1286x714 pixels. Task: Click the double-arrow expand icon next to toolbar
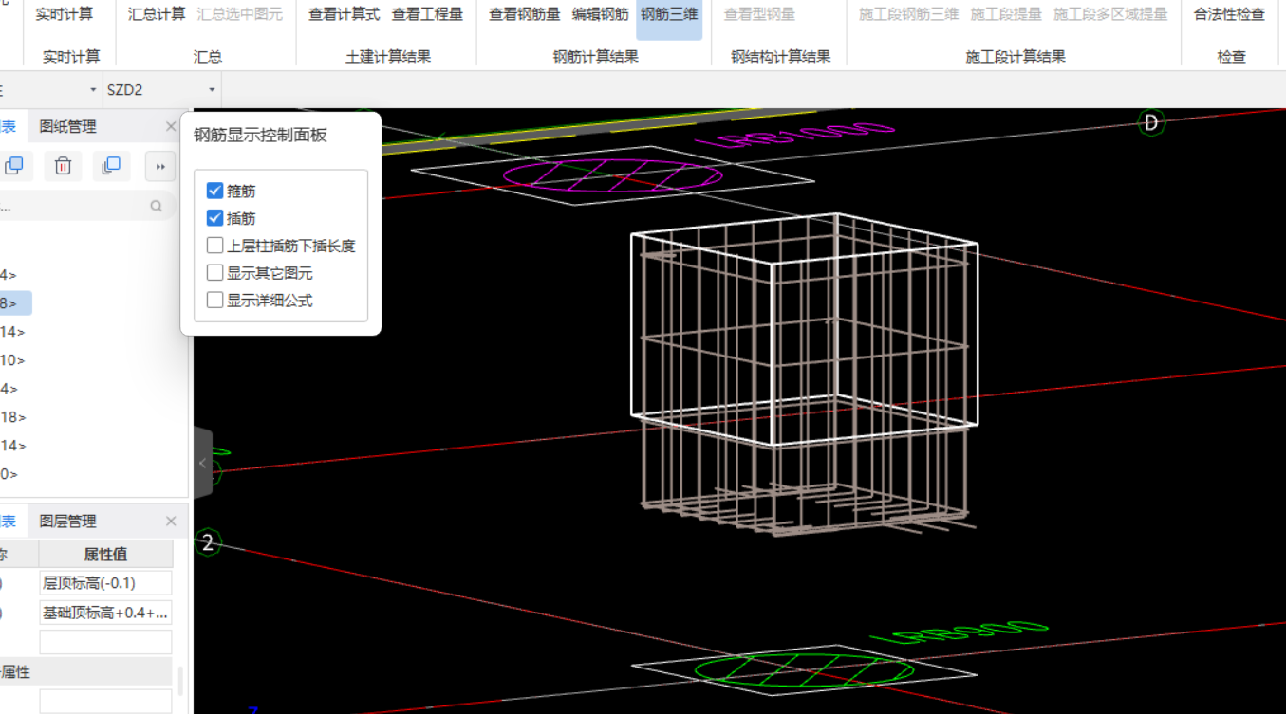pos(159,166)
